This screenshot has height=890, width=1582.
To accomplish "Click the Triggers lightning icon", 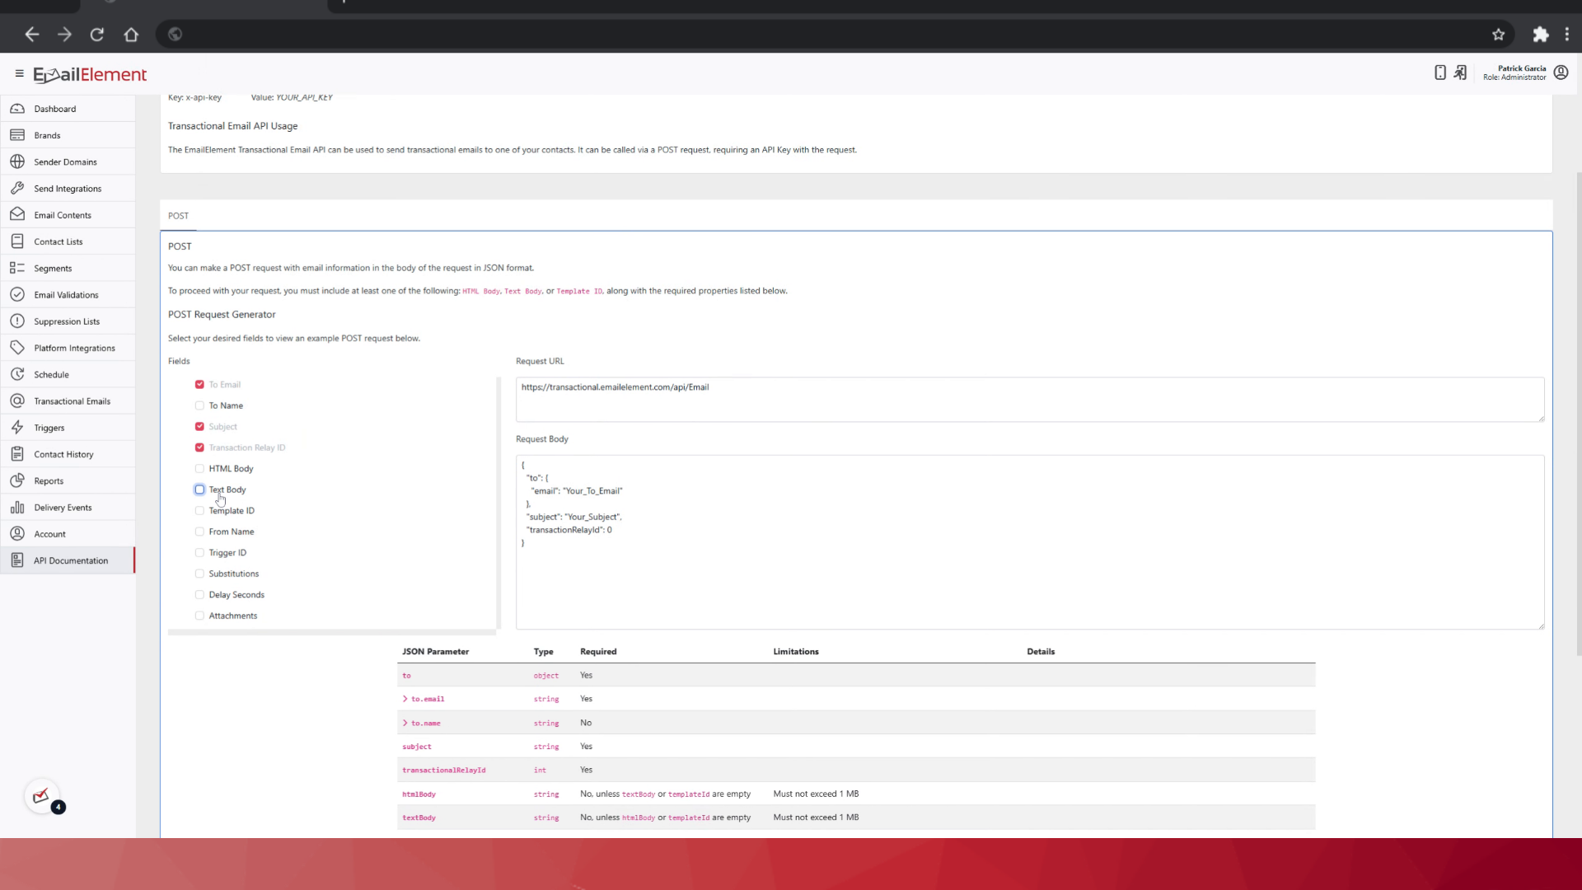I will (x=17, y=428).
